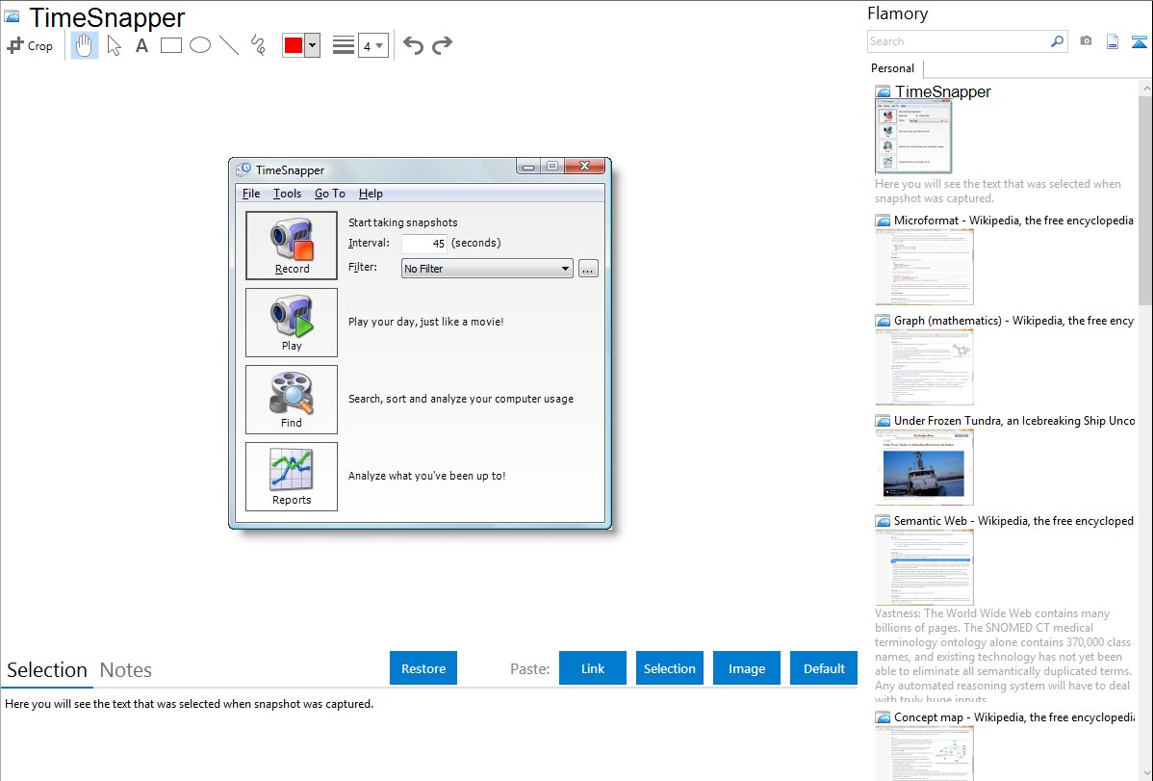Select the rectangle shape tool
The width and height of the screenshot is (1153, 781).
click(x=171, y=45)
